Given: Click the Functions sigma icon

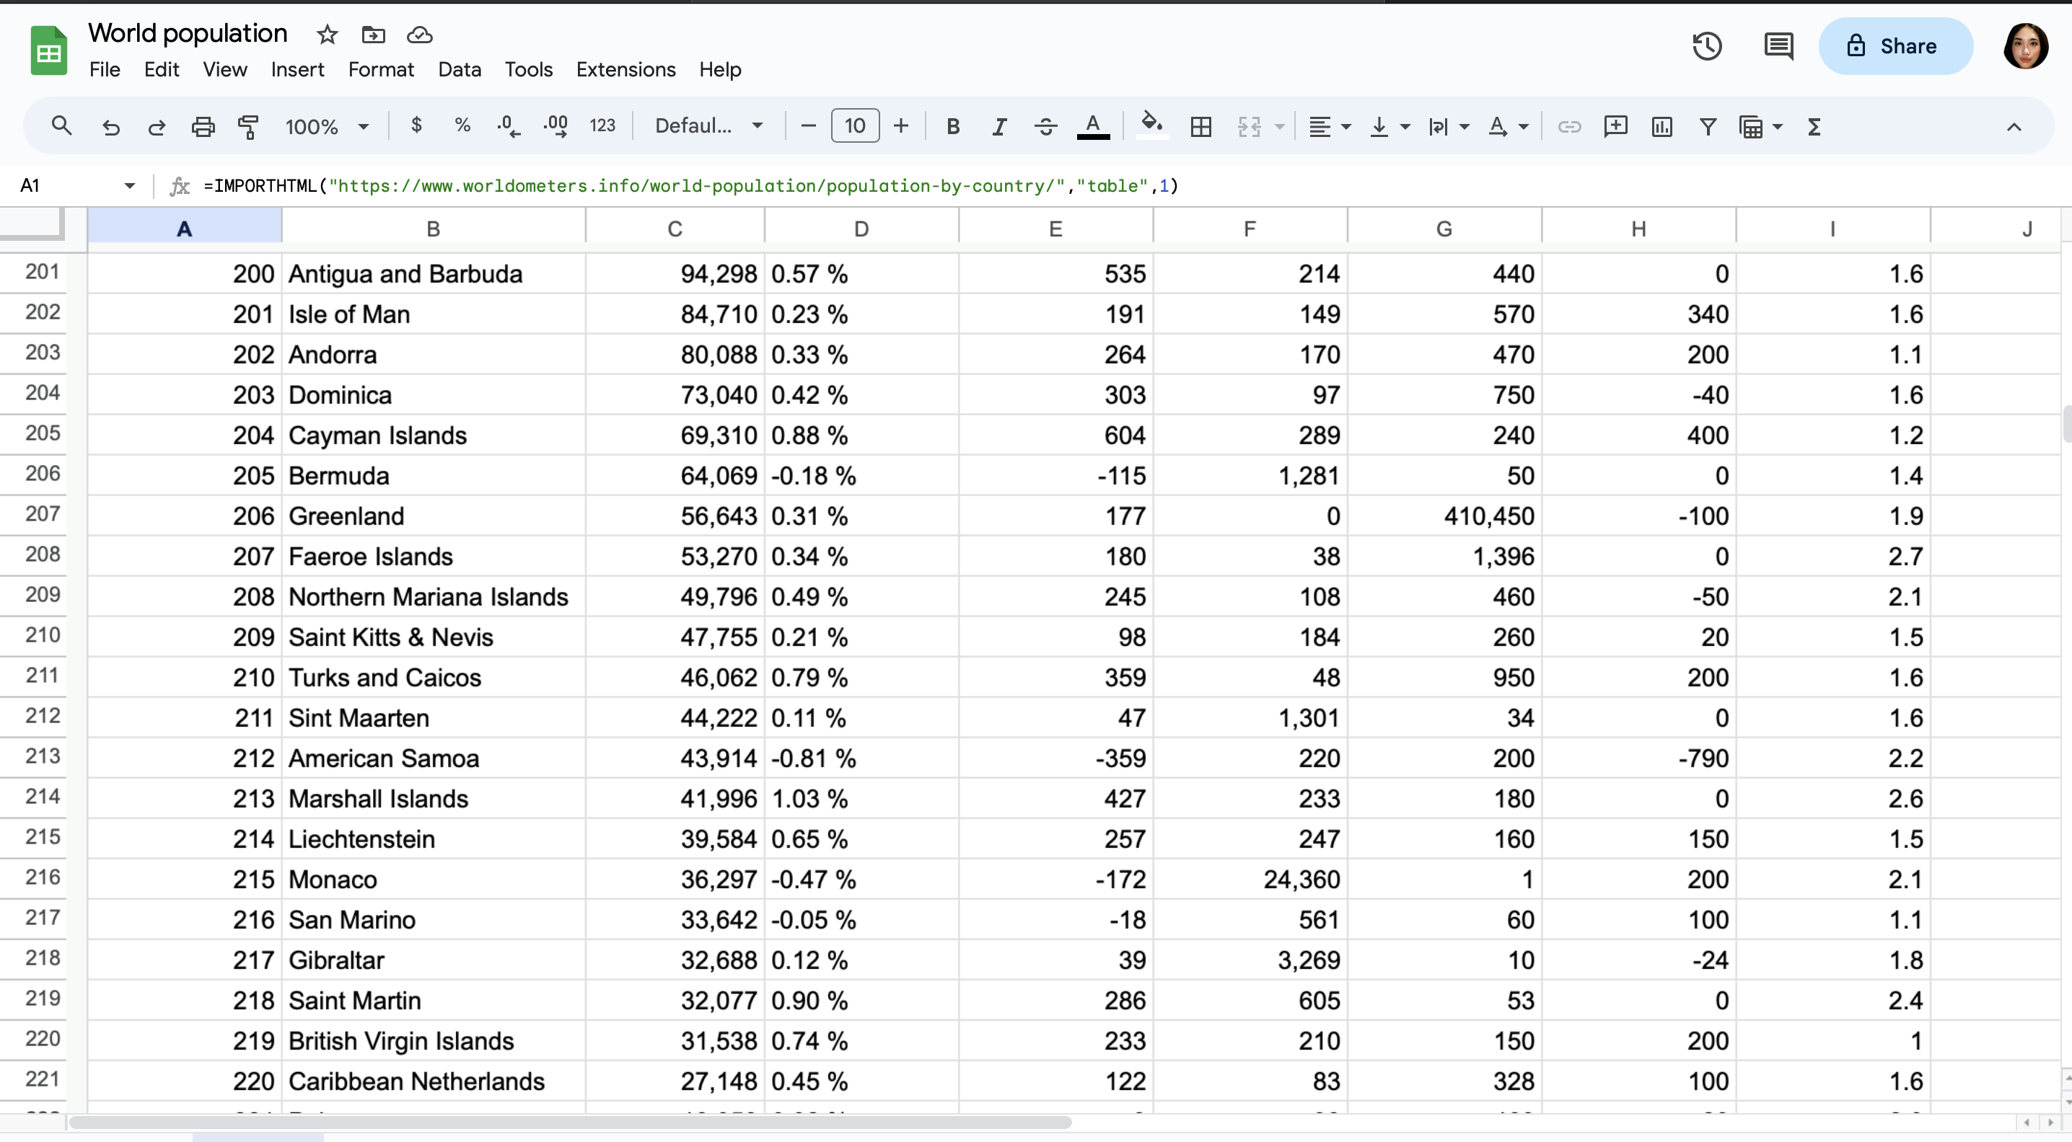Looking at the screenshot, I should (1814, 126).
